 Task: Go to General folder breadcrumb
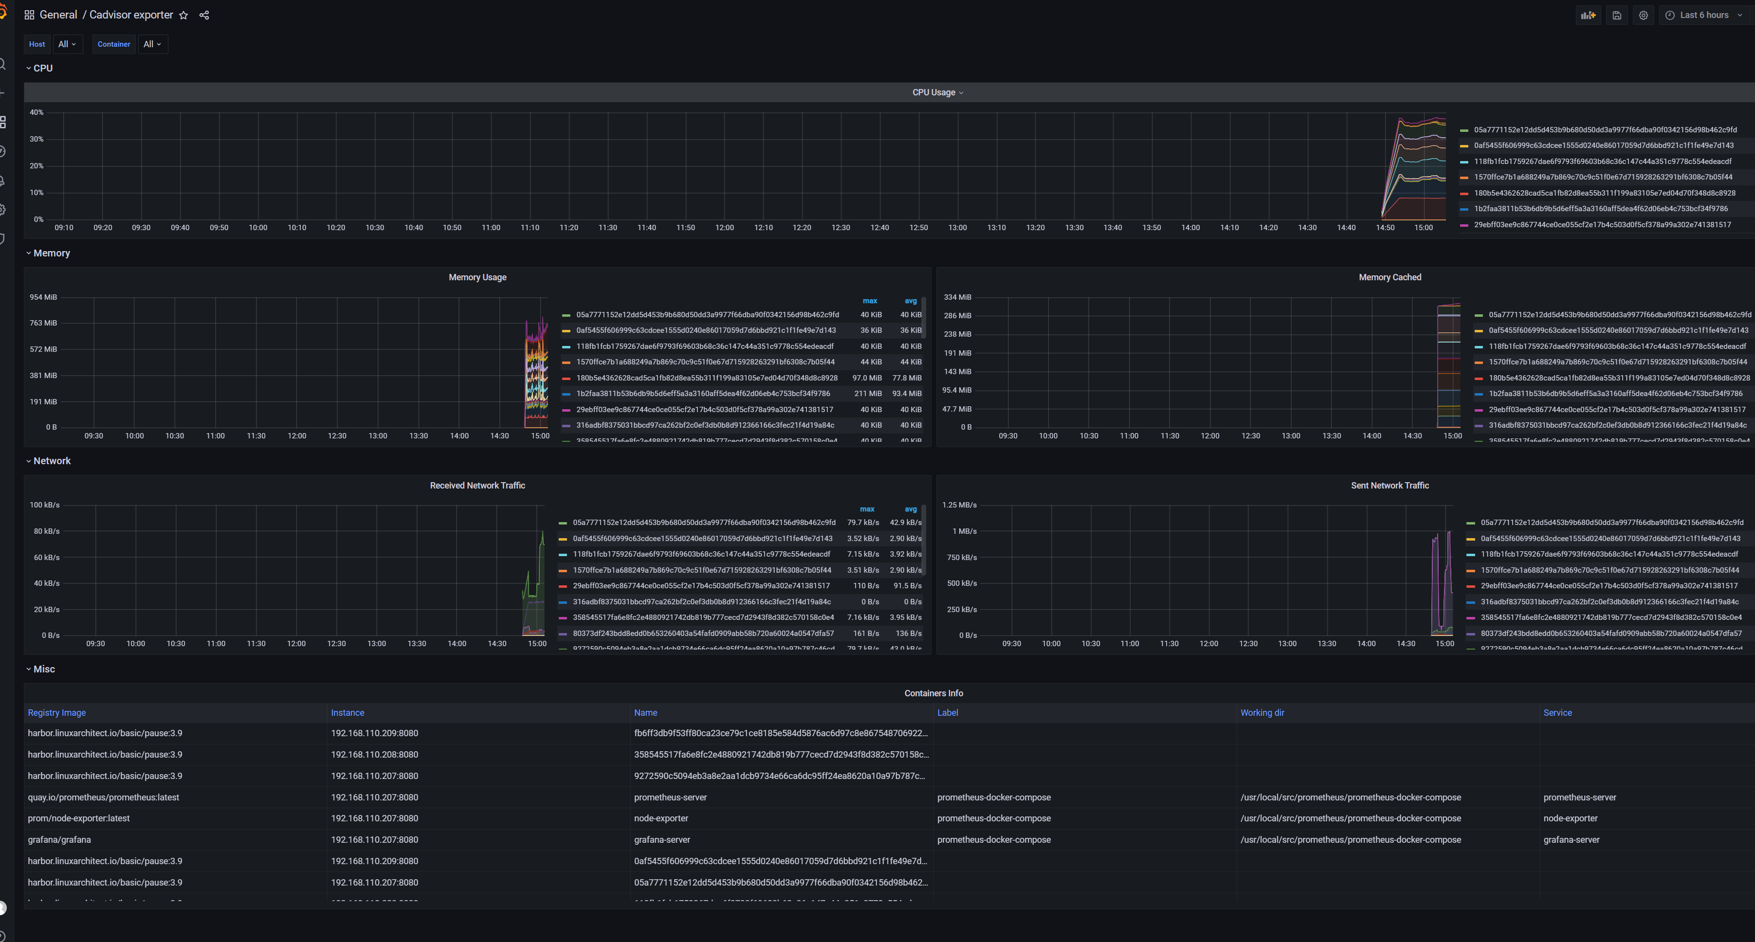tap(58, 15)
